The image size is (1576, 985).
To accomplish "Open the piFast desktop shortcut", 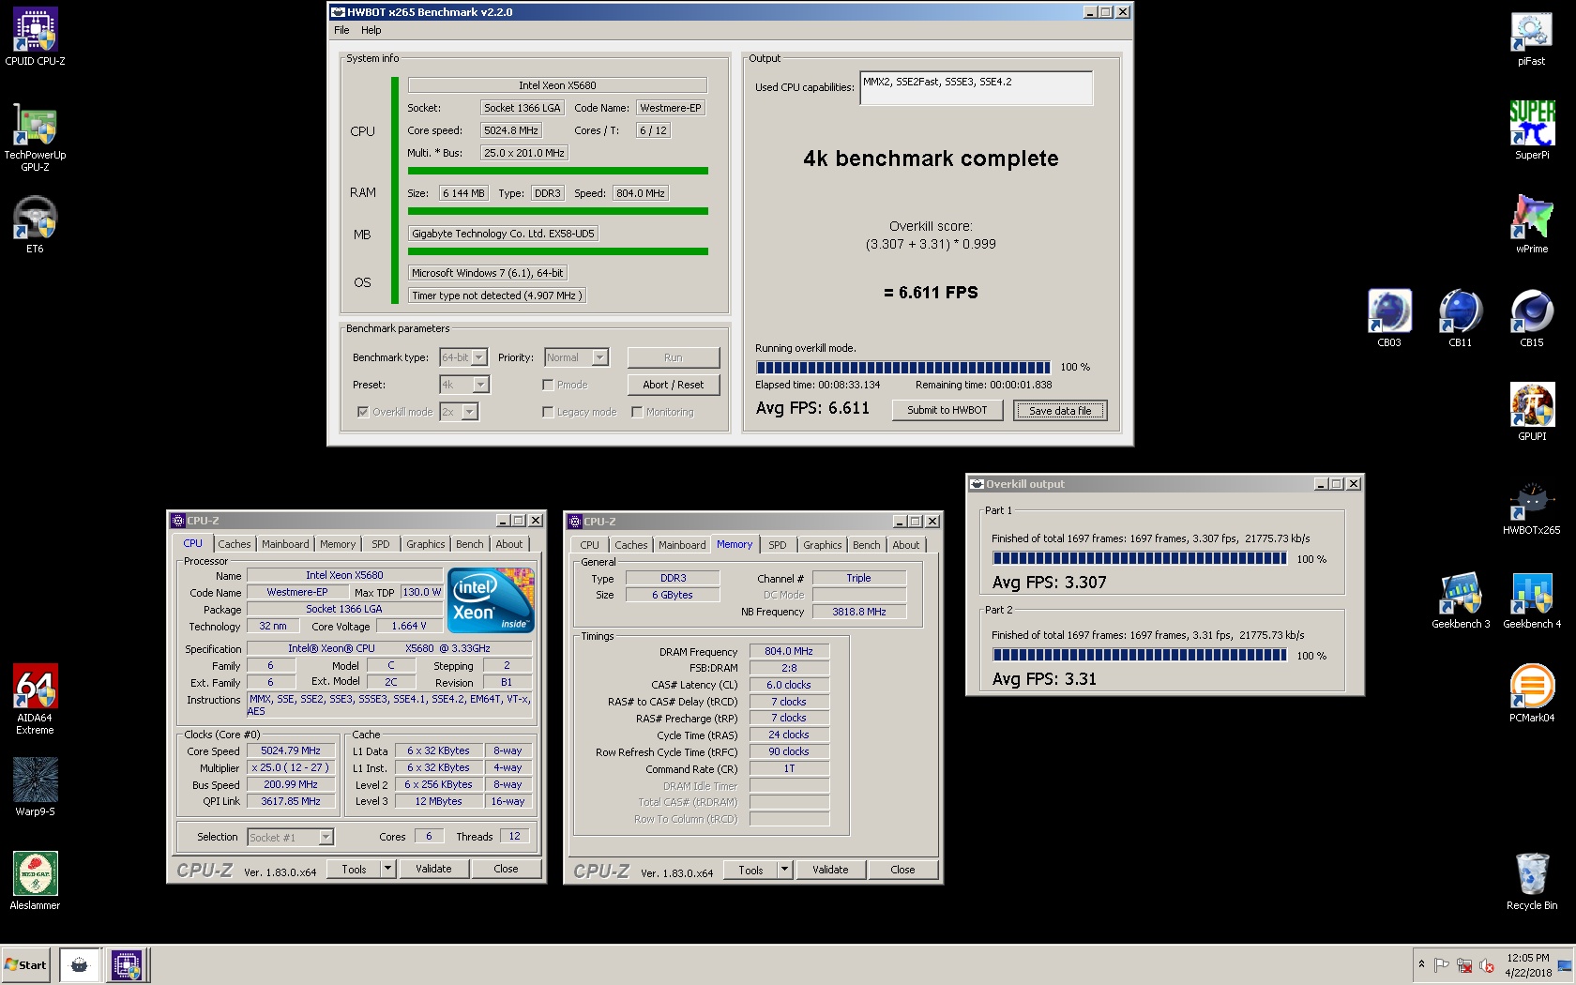I will [1531, 38].
